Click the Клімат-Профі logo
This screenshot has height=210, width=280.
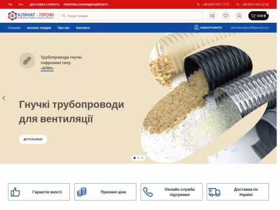31,16
